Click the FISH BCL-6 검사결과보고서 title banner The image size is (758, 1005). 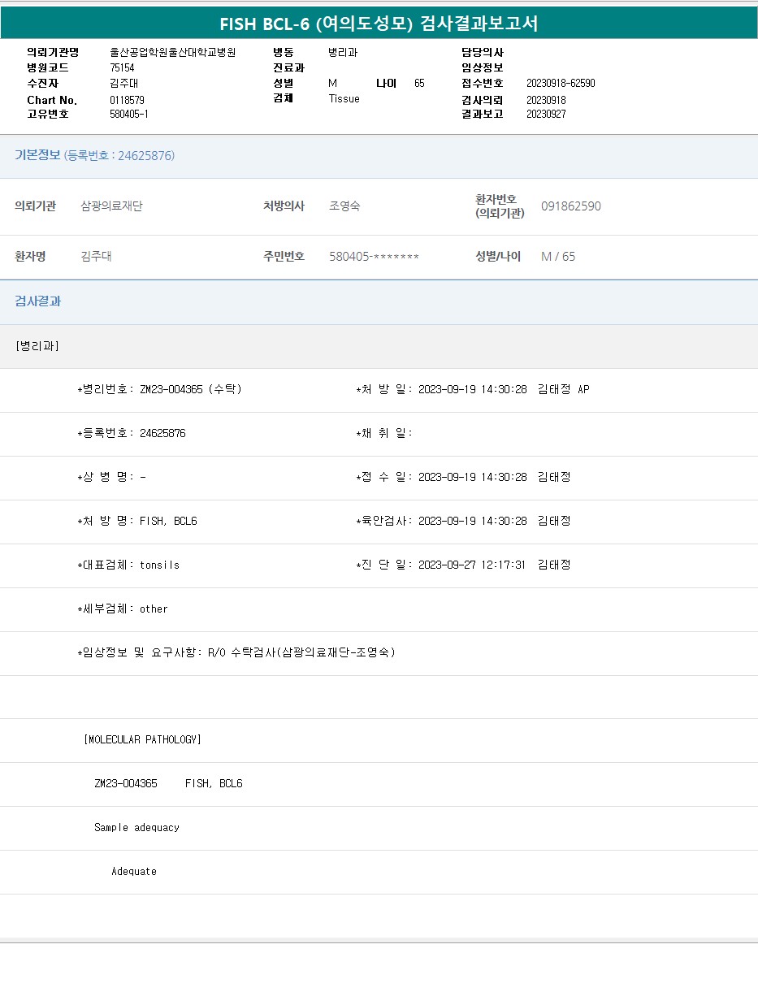click(x=379, y=24)
